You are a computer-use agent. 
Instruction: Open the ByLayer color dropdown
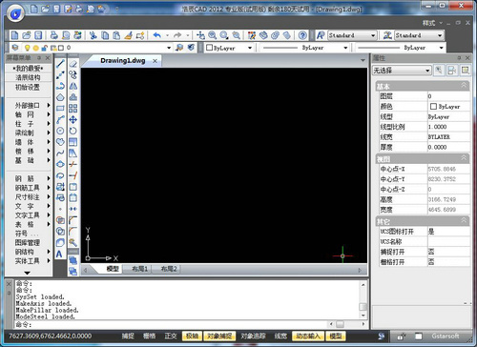[x=250, y=48]
